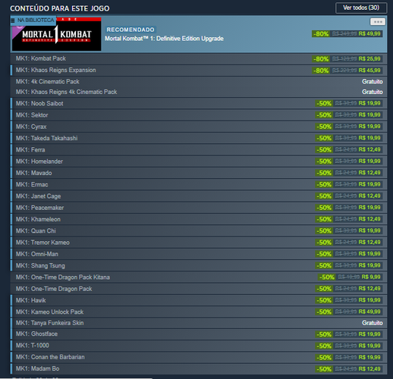Open the MK1: Mavado DLC
The image size is (393, 379).
(199, 173)
